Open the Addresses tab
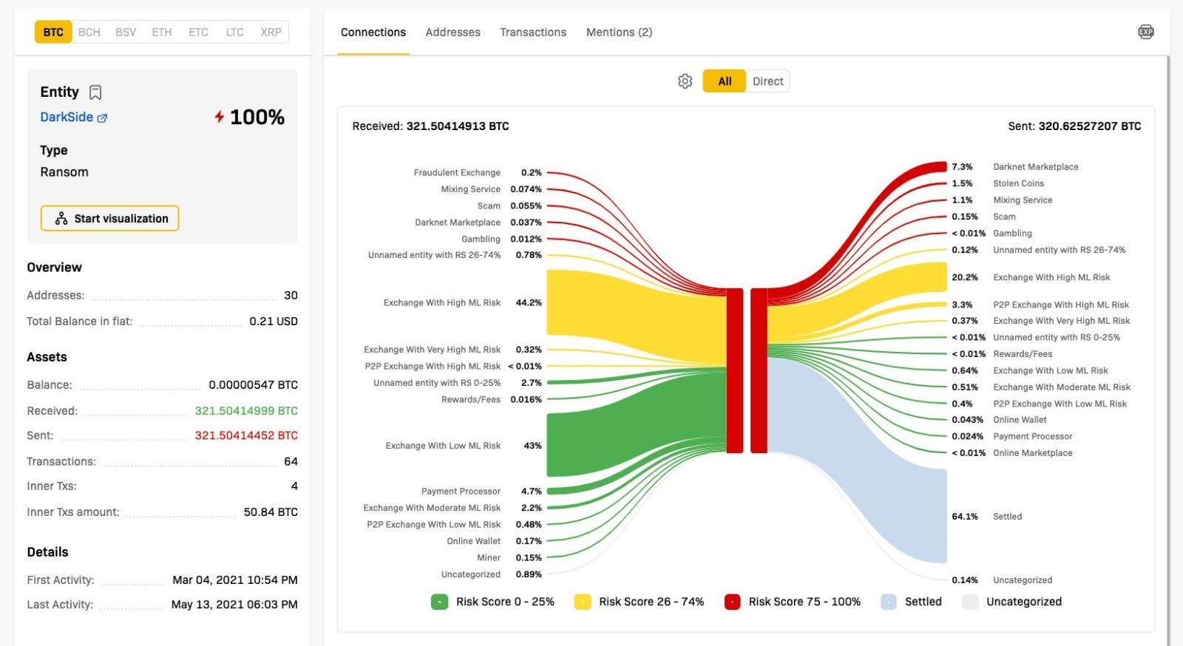Screen dimensions: 1183x646 tap(452, 33)
